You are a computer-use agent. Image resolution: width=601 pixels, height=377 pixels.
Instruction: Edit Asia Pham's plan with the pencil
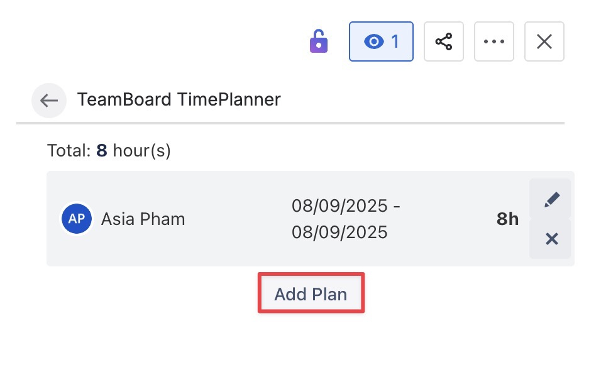(x=551, y=200)
